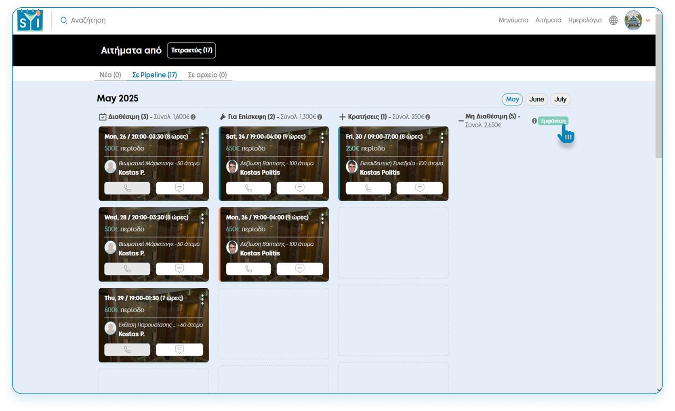Screen dimensions: 675x411
Task: Click the globe language icon
Action: (613, 20)
